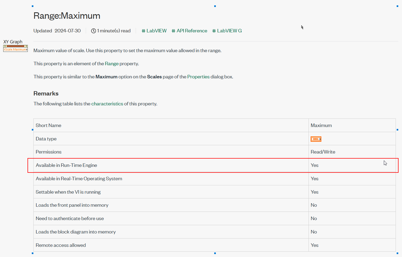Click the XY Graph label
Screen dimensions: 402x257
tap(13, 42)
